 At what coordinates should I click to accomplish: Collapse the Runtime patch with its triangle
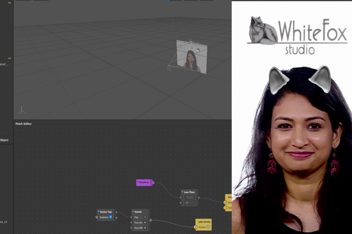(x=138, y=182)
